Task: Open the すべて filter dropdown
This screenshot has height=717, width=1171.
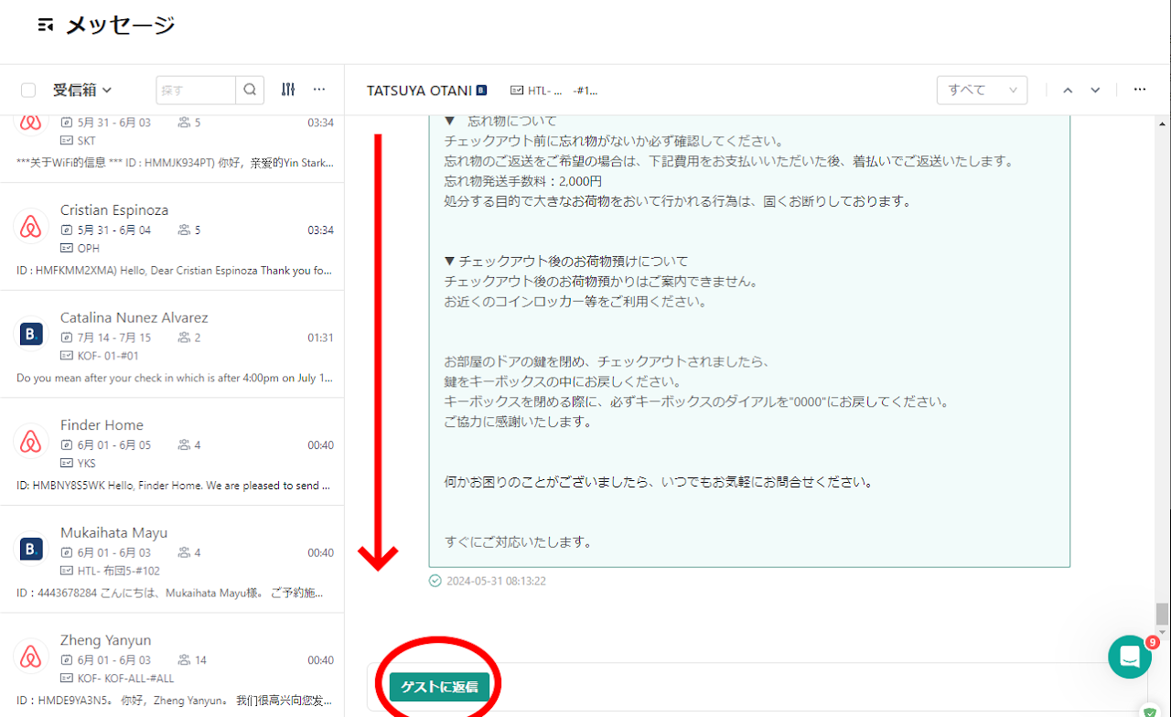Action: [982, 90]
